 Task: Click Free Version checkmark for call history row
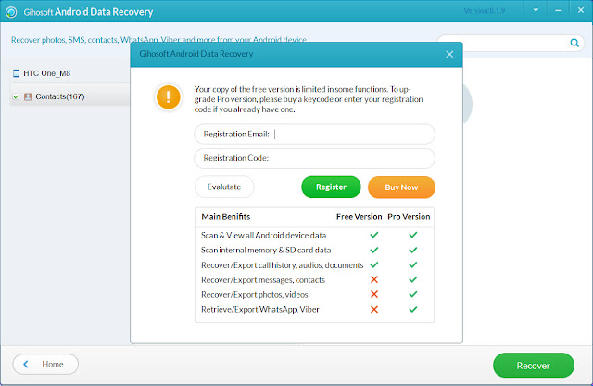point(374,264)
